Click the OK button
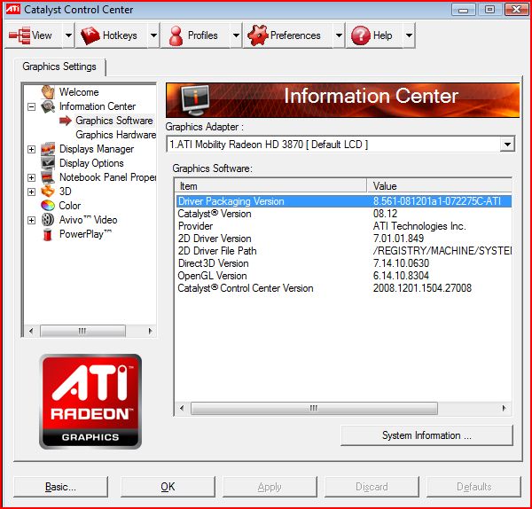Viewport: 532px width, 509px height. (x=168, y=487)
